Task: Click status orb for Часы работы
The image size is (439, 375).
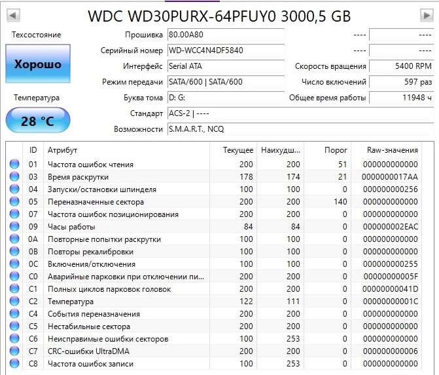Action: tap(14, 226)
